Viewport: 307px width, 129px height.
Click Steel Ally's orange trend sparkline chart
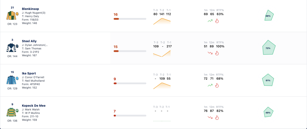click(x=162, y=53)
